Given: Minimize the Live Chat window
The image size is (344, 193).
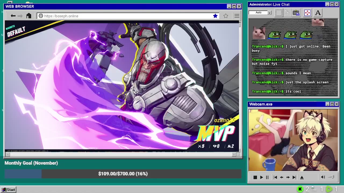Looking at the screenshot, I should point(327,4).
